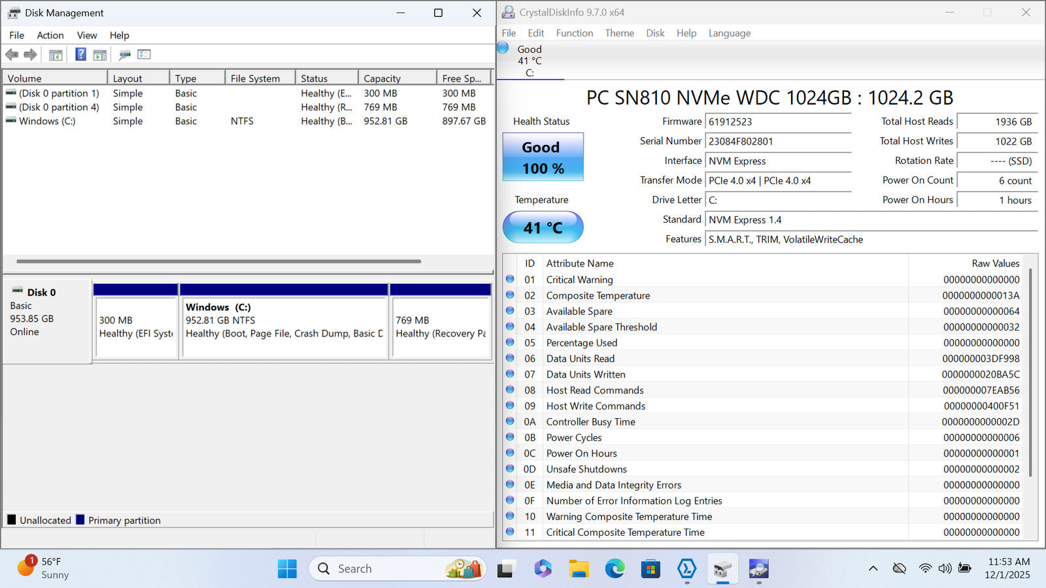1046x588 pixels.
Task: Launch Microsoft Edge from the taskbar
Action: click(615, 569)
